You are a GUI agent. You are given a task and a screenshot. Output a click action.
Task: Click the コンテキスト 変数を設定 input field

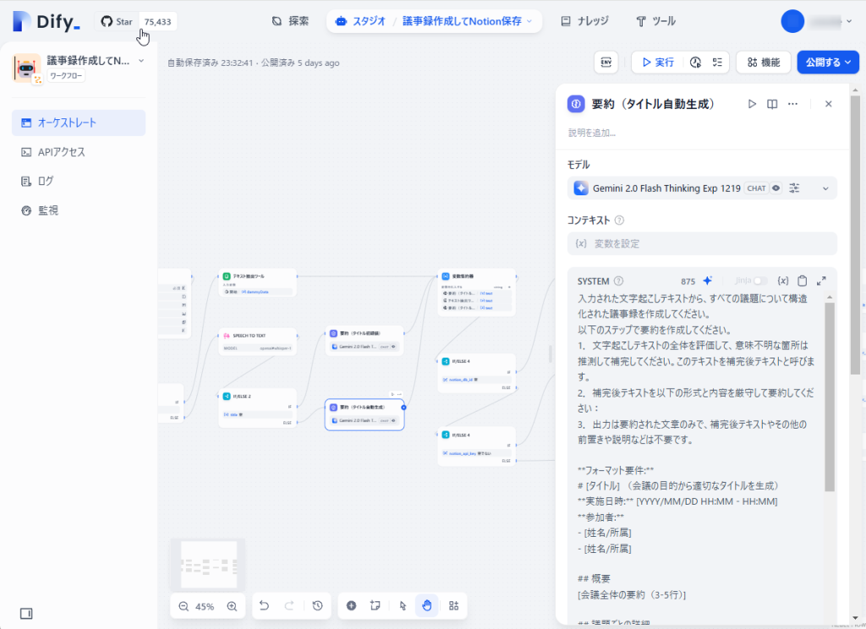(702, 243)
